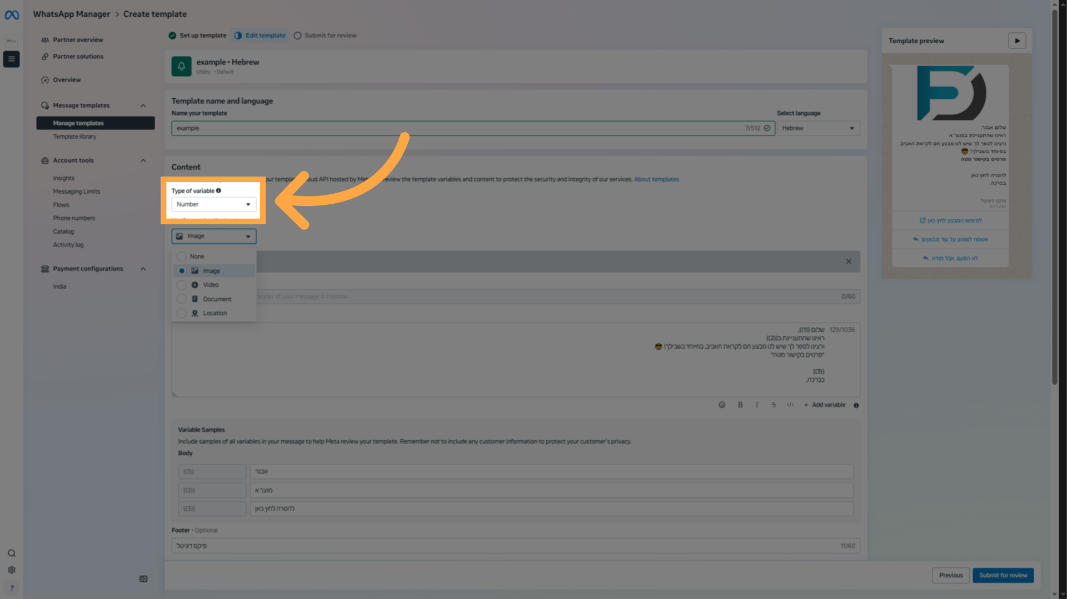Click the green bell template icon
This screenshot has height=599, width=1067.
[181, 66]
